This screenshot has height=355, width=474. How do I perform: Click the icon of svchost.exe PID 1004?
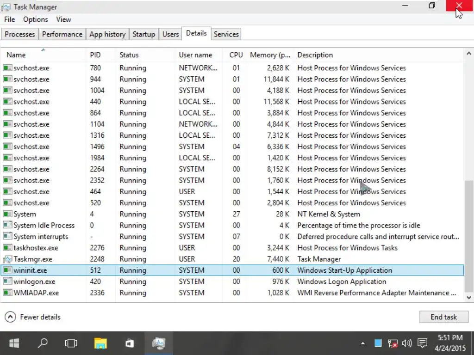click(7, 90)
